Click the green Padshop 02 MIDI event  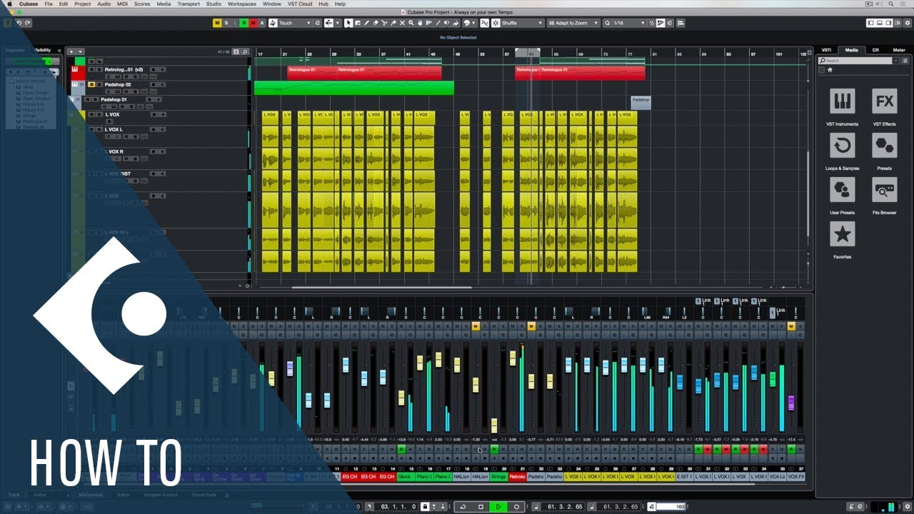pyautogui.click(x=353, y=88)
